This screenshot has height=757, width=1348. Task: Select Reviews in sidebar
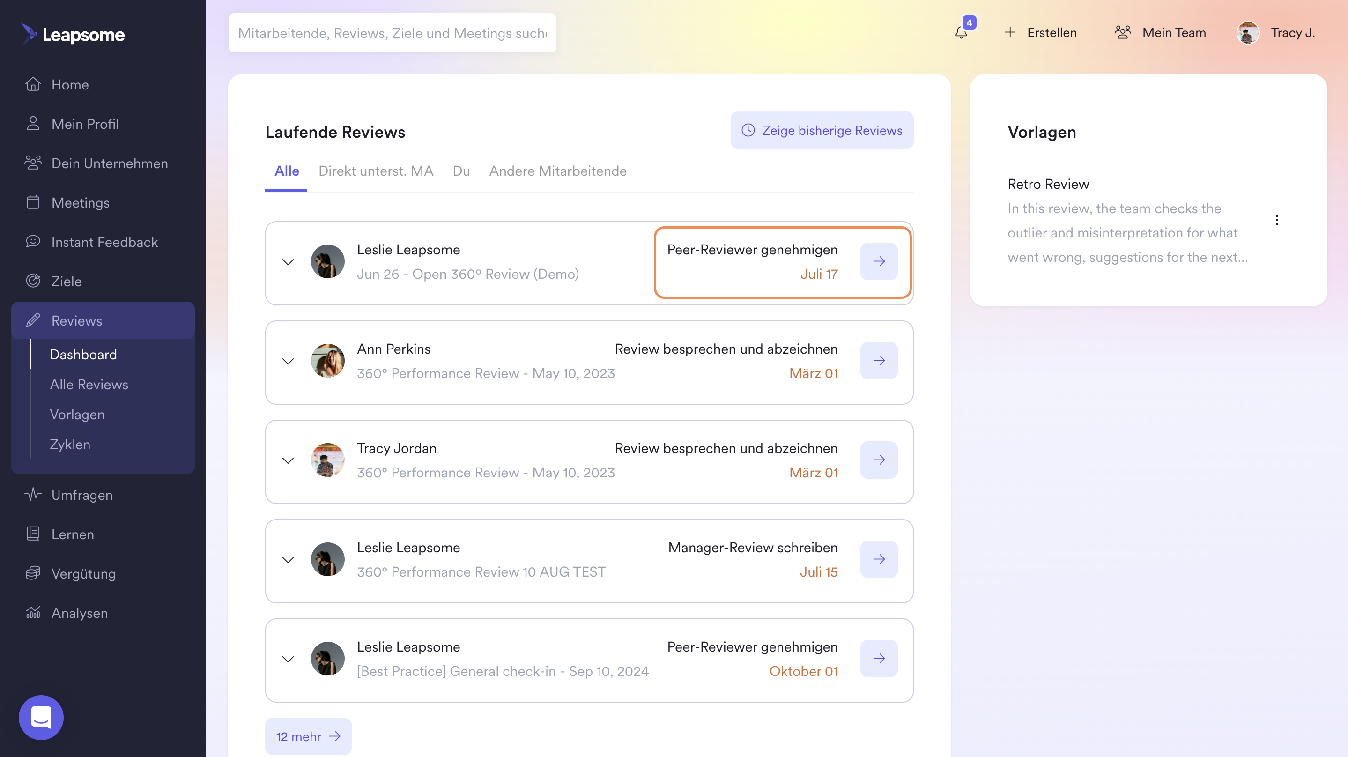[x=103, y=320]
